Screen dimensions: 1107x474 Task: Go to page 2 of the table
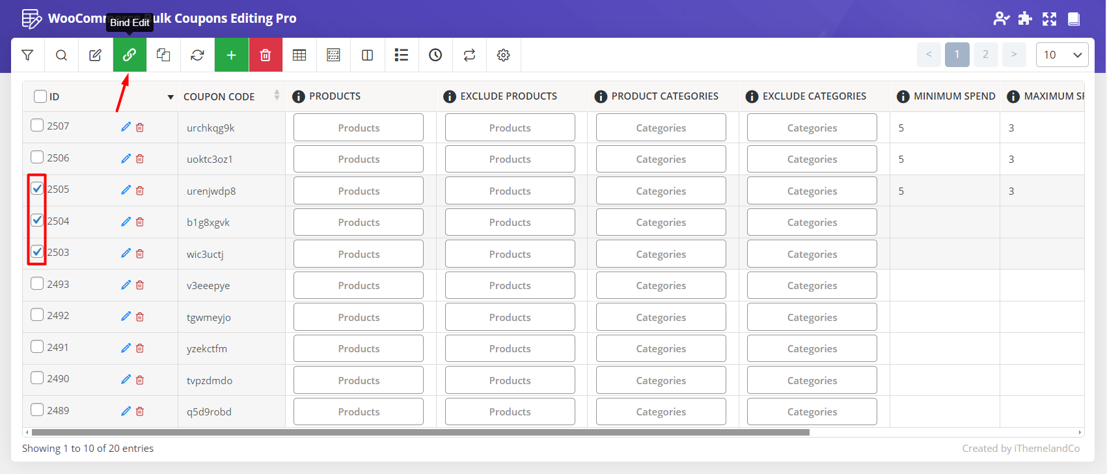(985, 55)
